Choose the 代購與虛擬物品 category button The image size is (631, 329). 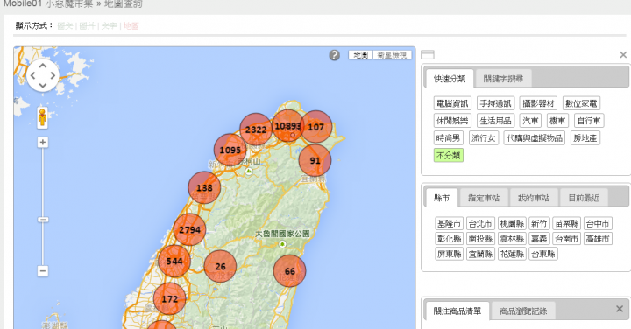(535, 138)
